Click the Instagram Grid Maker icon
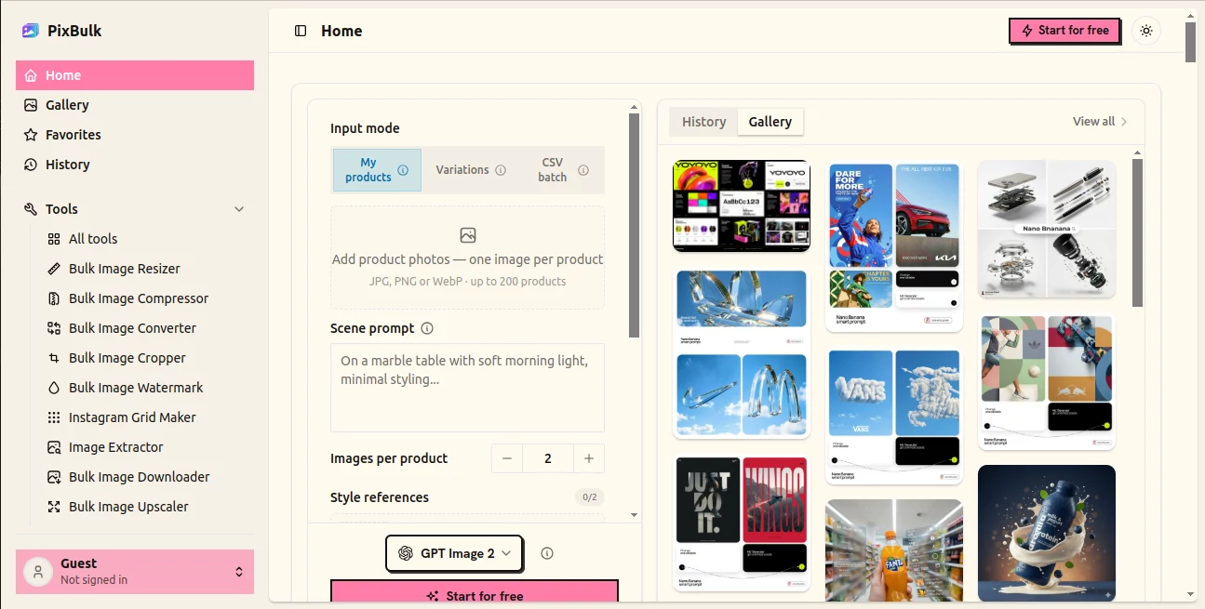Viewport: 1205px width, 609px height. [x=54, y=417]
